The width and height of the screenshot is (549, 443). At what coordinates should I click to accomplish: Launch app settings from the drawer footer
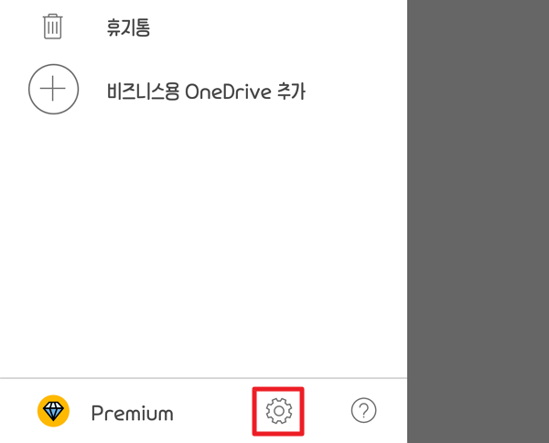[279, 411]
